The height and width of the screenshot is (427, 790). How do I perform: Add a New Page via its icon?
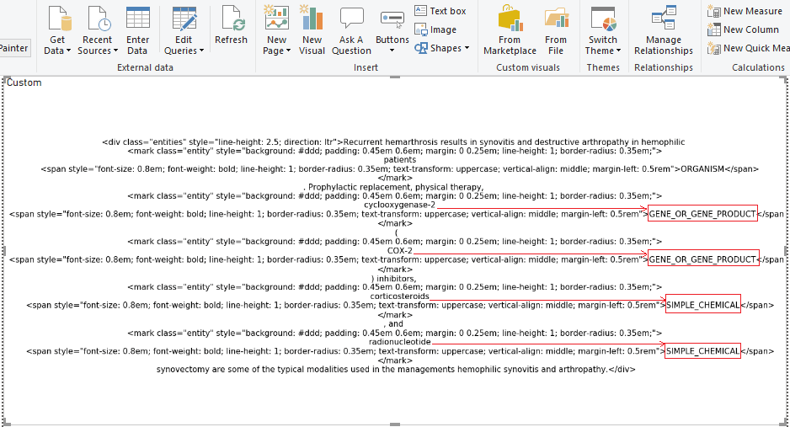276,18
